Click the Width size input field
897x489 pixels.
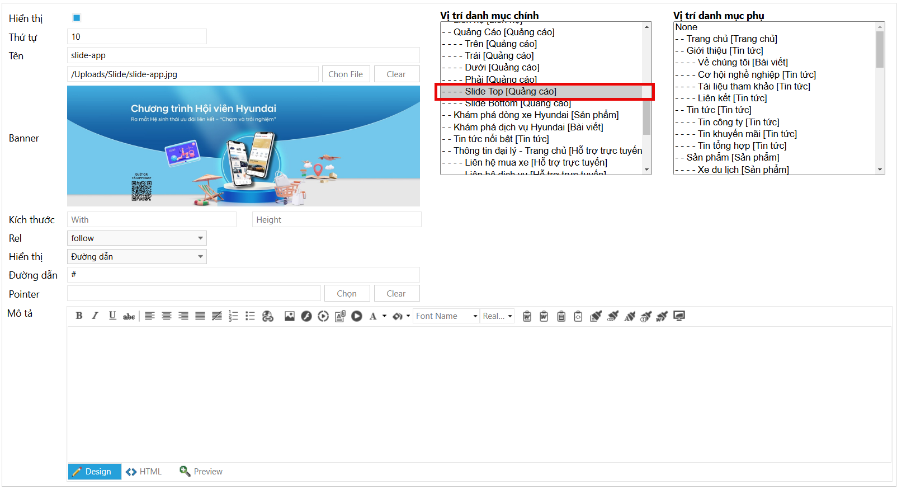click(152, 220)
